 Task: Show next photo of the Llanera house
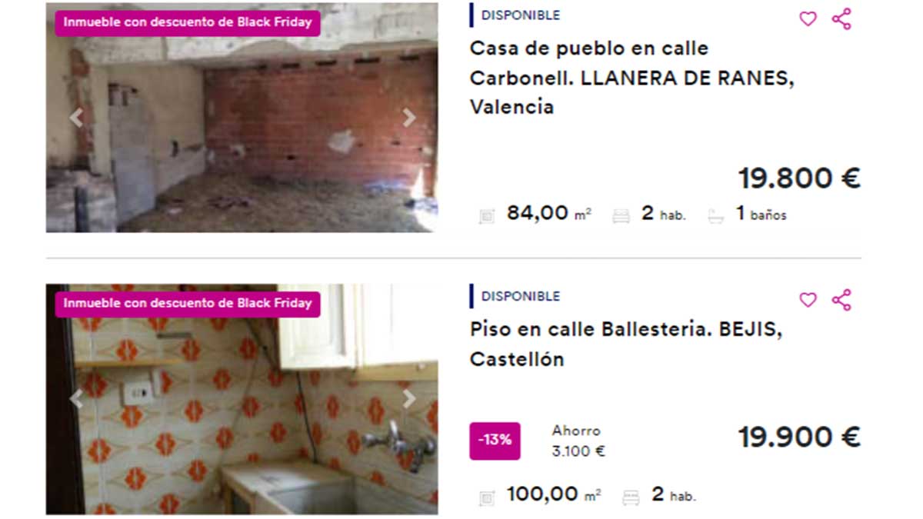pyautogui.click(x=409, y=118)
